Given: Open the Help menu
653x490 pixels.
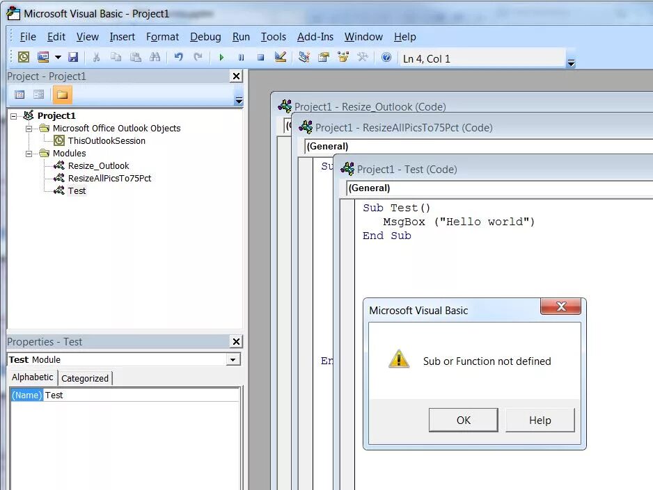Looking at the screenshot, I should [404, 37].
